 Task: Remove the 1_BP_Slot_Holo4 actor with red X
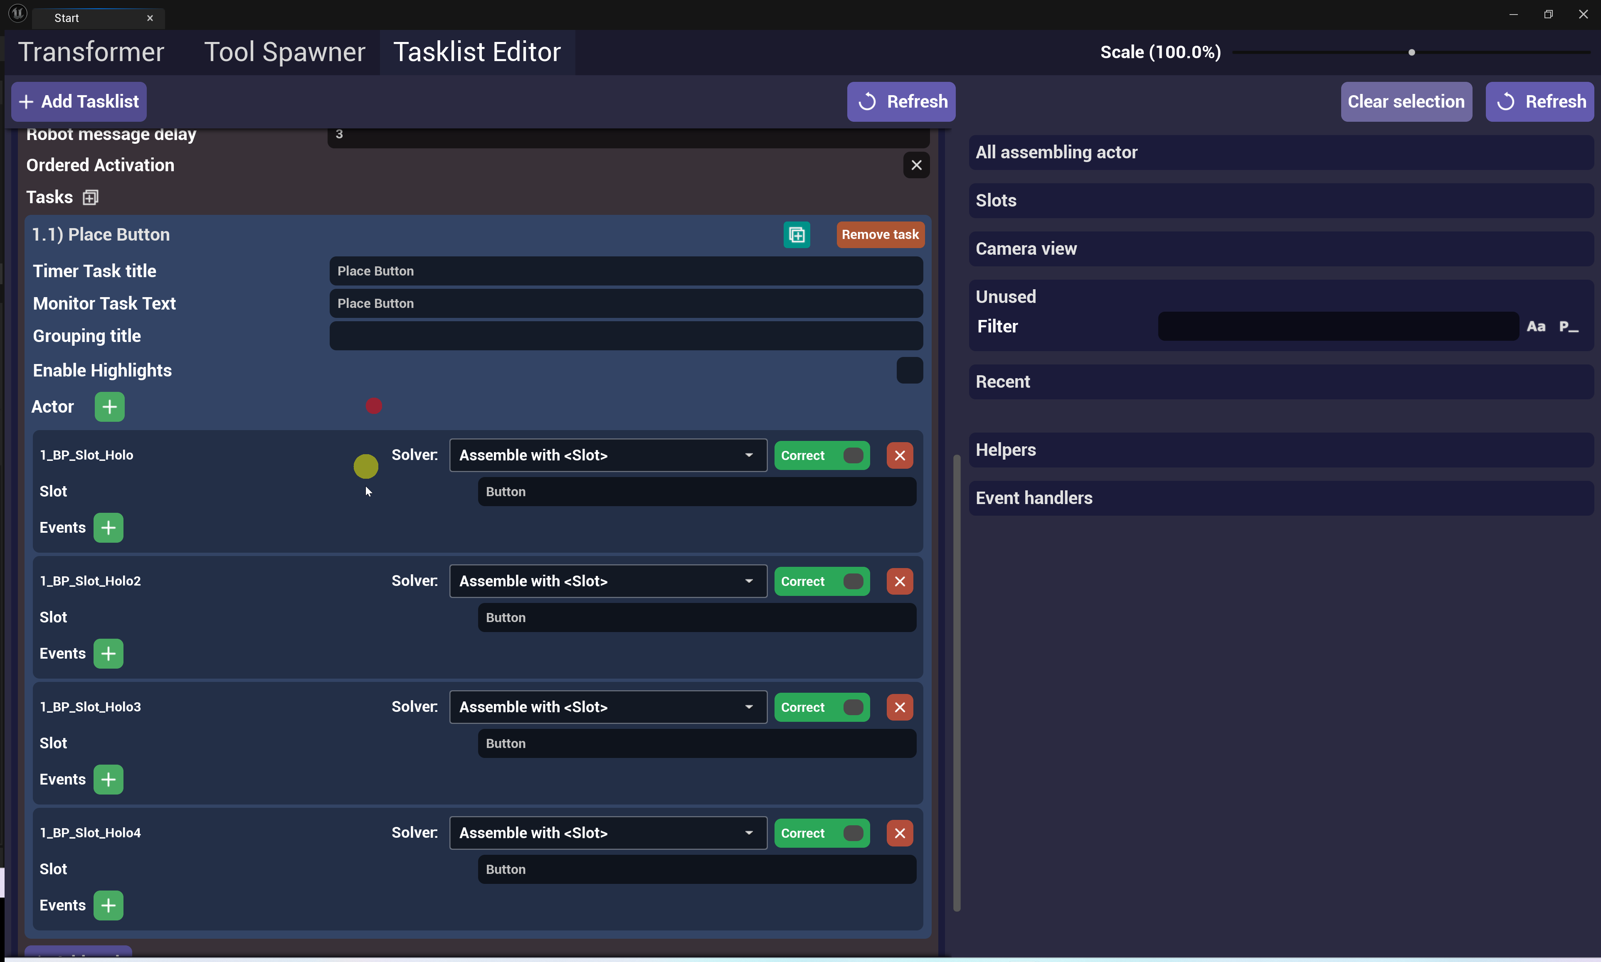pyautogui.click(x=899, y=833)
